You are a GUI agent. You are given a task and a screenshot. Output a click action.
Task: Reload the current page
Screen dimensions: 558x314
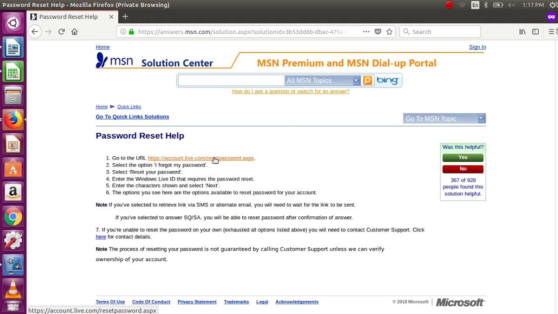tap(61, 31)
